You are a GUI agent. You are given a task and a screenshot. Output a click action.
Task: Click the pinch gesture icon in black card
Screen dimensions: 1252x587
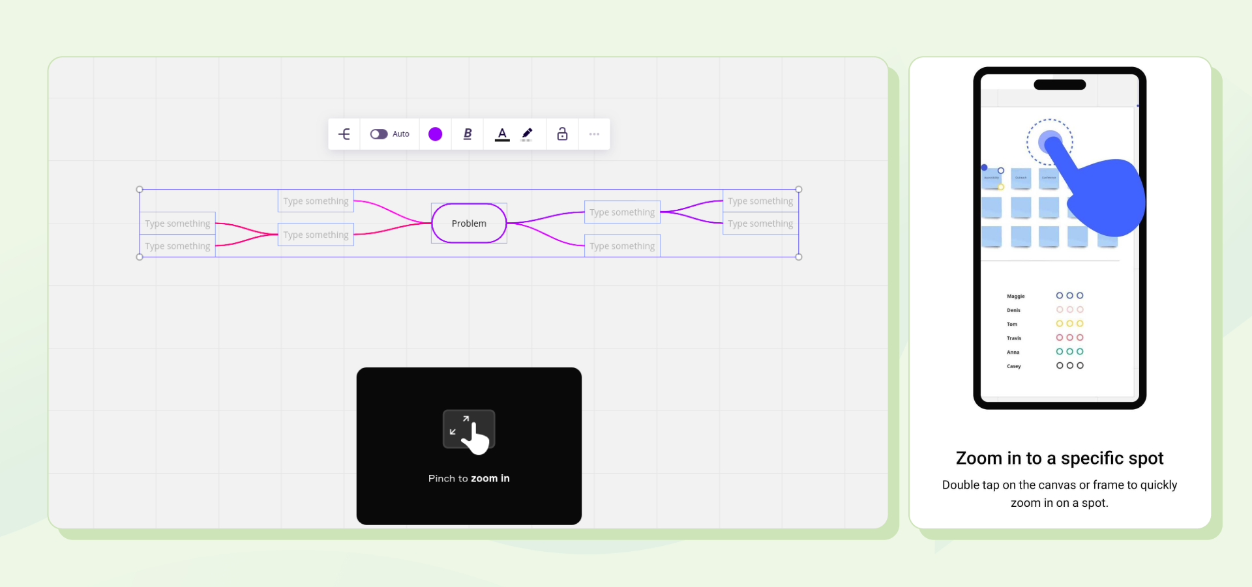[469, 431]
